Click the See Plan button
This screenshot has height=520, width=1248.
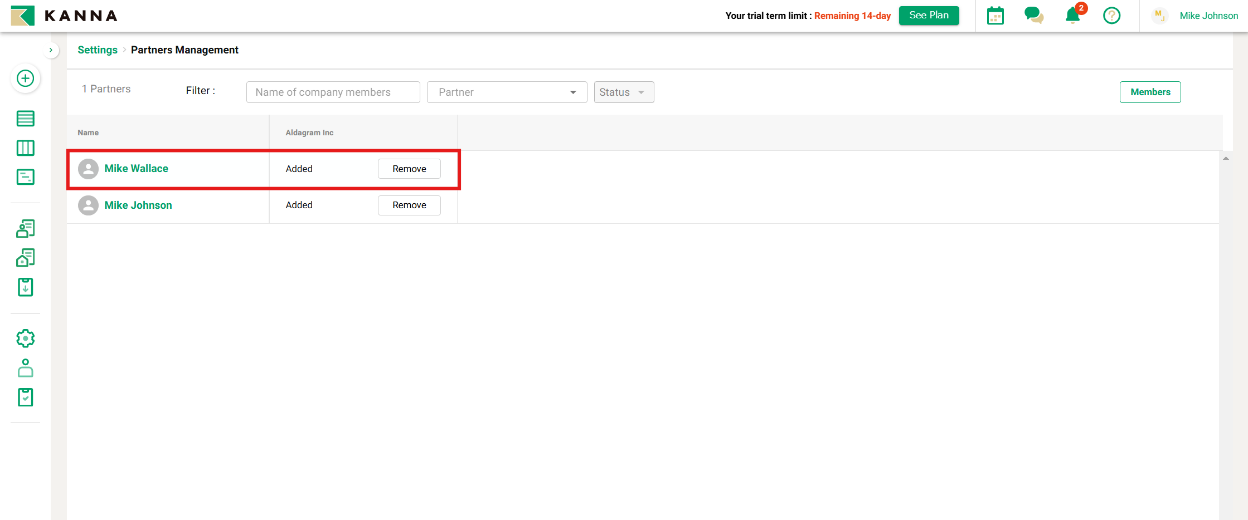tap(929, 16)
